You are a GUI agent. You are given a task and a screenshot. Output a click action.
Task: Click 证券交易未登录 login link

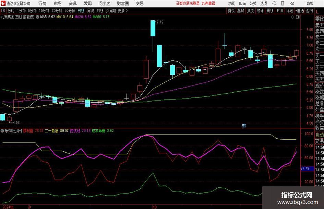(188, 3)
